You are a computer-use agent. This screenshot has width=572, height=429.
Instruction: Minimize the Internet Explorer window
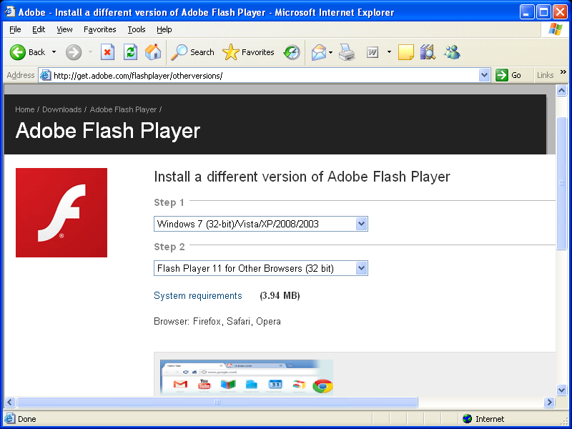click(526, 12)
